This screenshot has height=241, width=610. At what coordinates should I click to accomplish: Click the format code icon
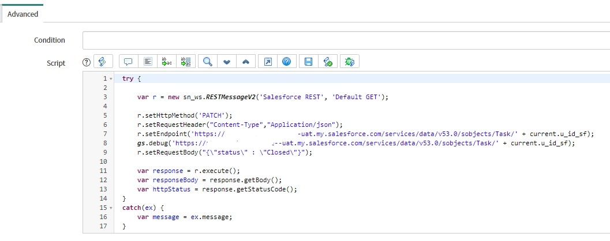(x=148, y=62)
